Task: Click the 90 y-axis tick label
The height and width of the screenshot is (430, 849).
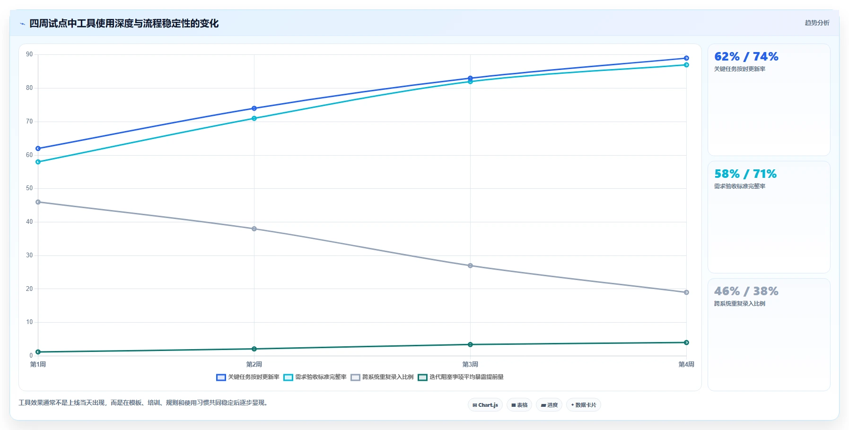Action: point(29,54)
